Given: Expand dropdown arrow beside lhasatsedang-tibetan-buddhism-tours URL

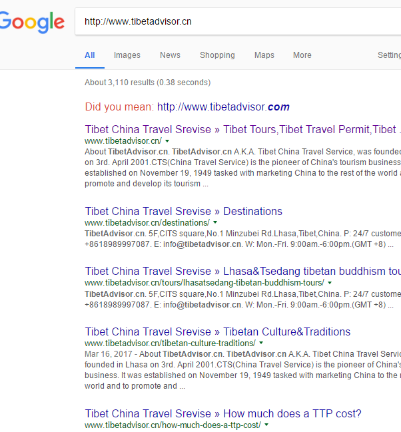Looking at the screenshot, I should coord(330,283).
